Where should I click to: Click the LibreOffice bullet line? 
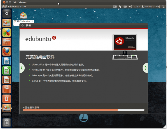pyautogui.click(x=58, y=65)
